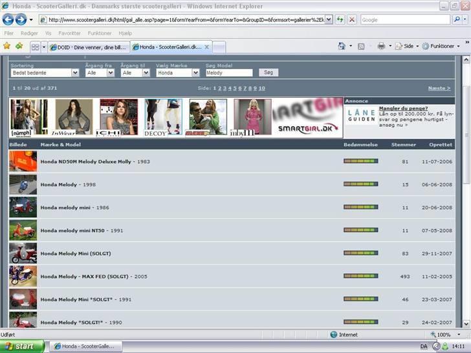Open the Sortering dropdown 'Bedst bedømte'
Screen dimensions: 471x353
pos(45,73)
